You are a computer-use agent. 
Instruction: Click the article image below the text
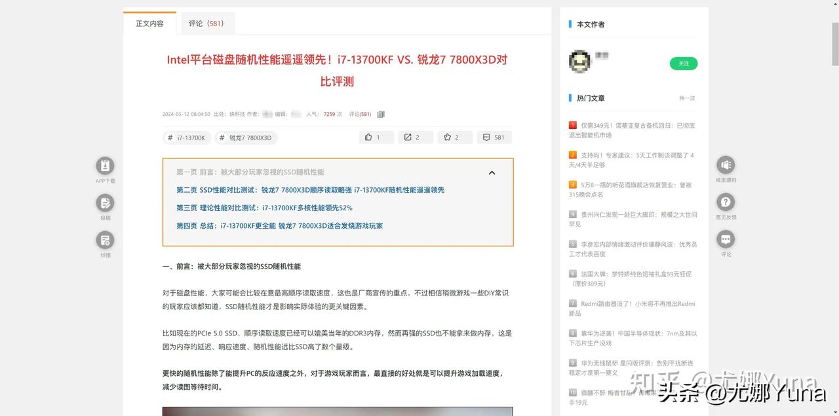(338, 411)
